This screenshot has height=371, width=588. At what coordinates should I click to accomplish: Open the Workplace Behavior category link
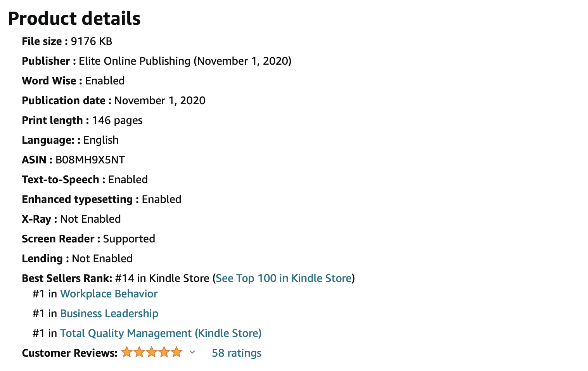click(x=109, y=294)
